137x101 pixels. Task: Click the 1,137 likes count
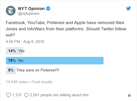[x=17, y=95]
